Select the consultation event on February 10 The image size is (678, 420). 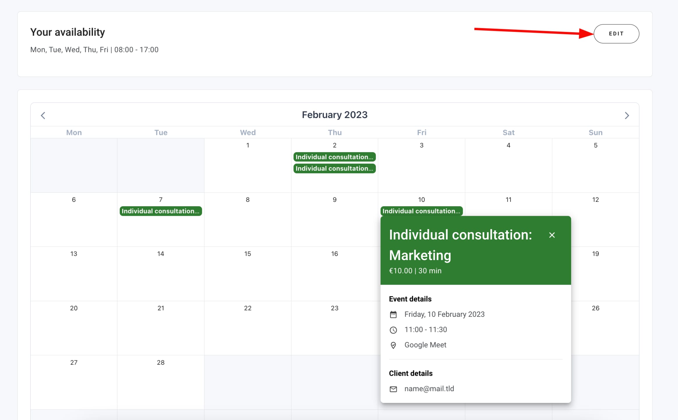(421, 211)
